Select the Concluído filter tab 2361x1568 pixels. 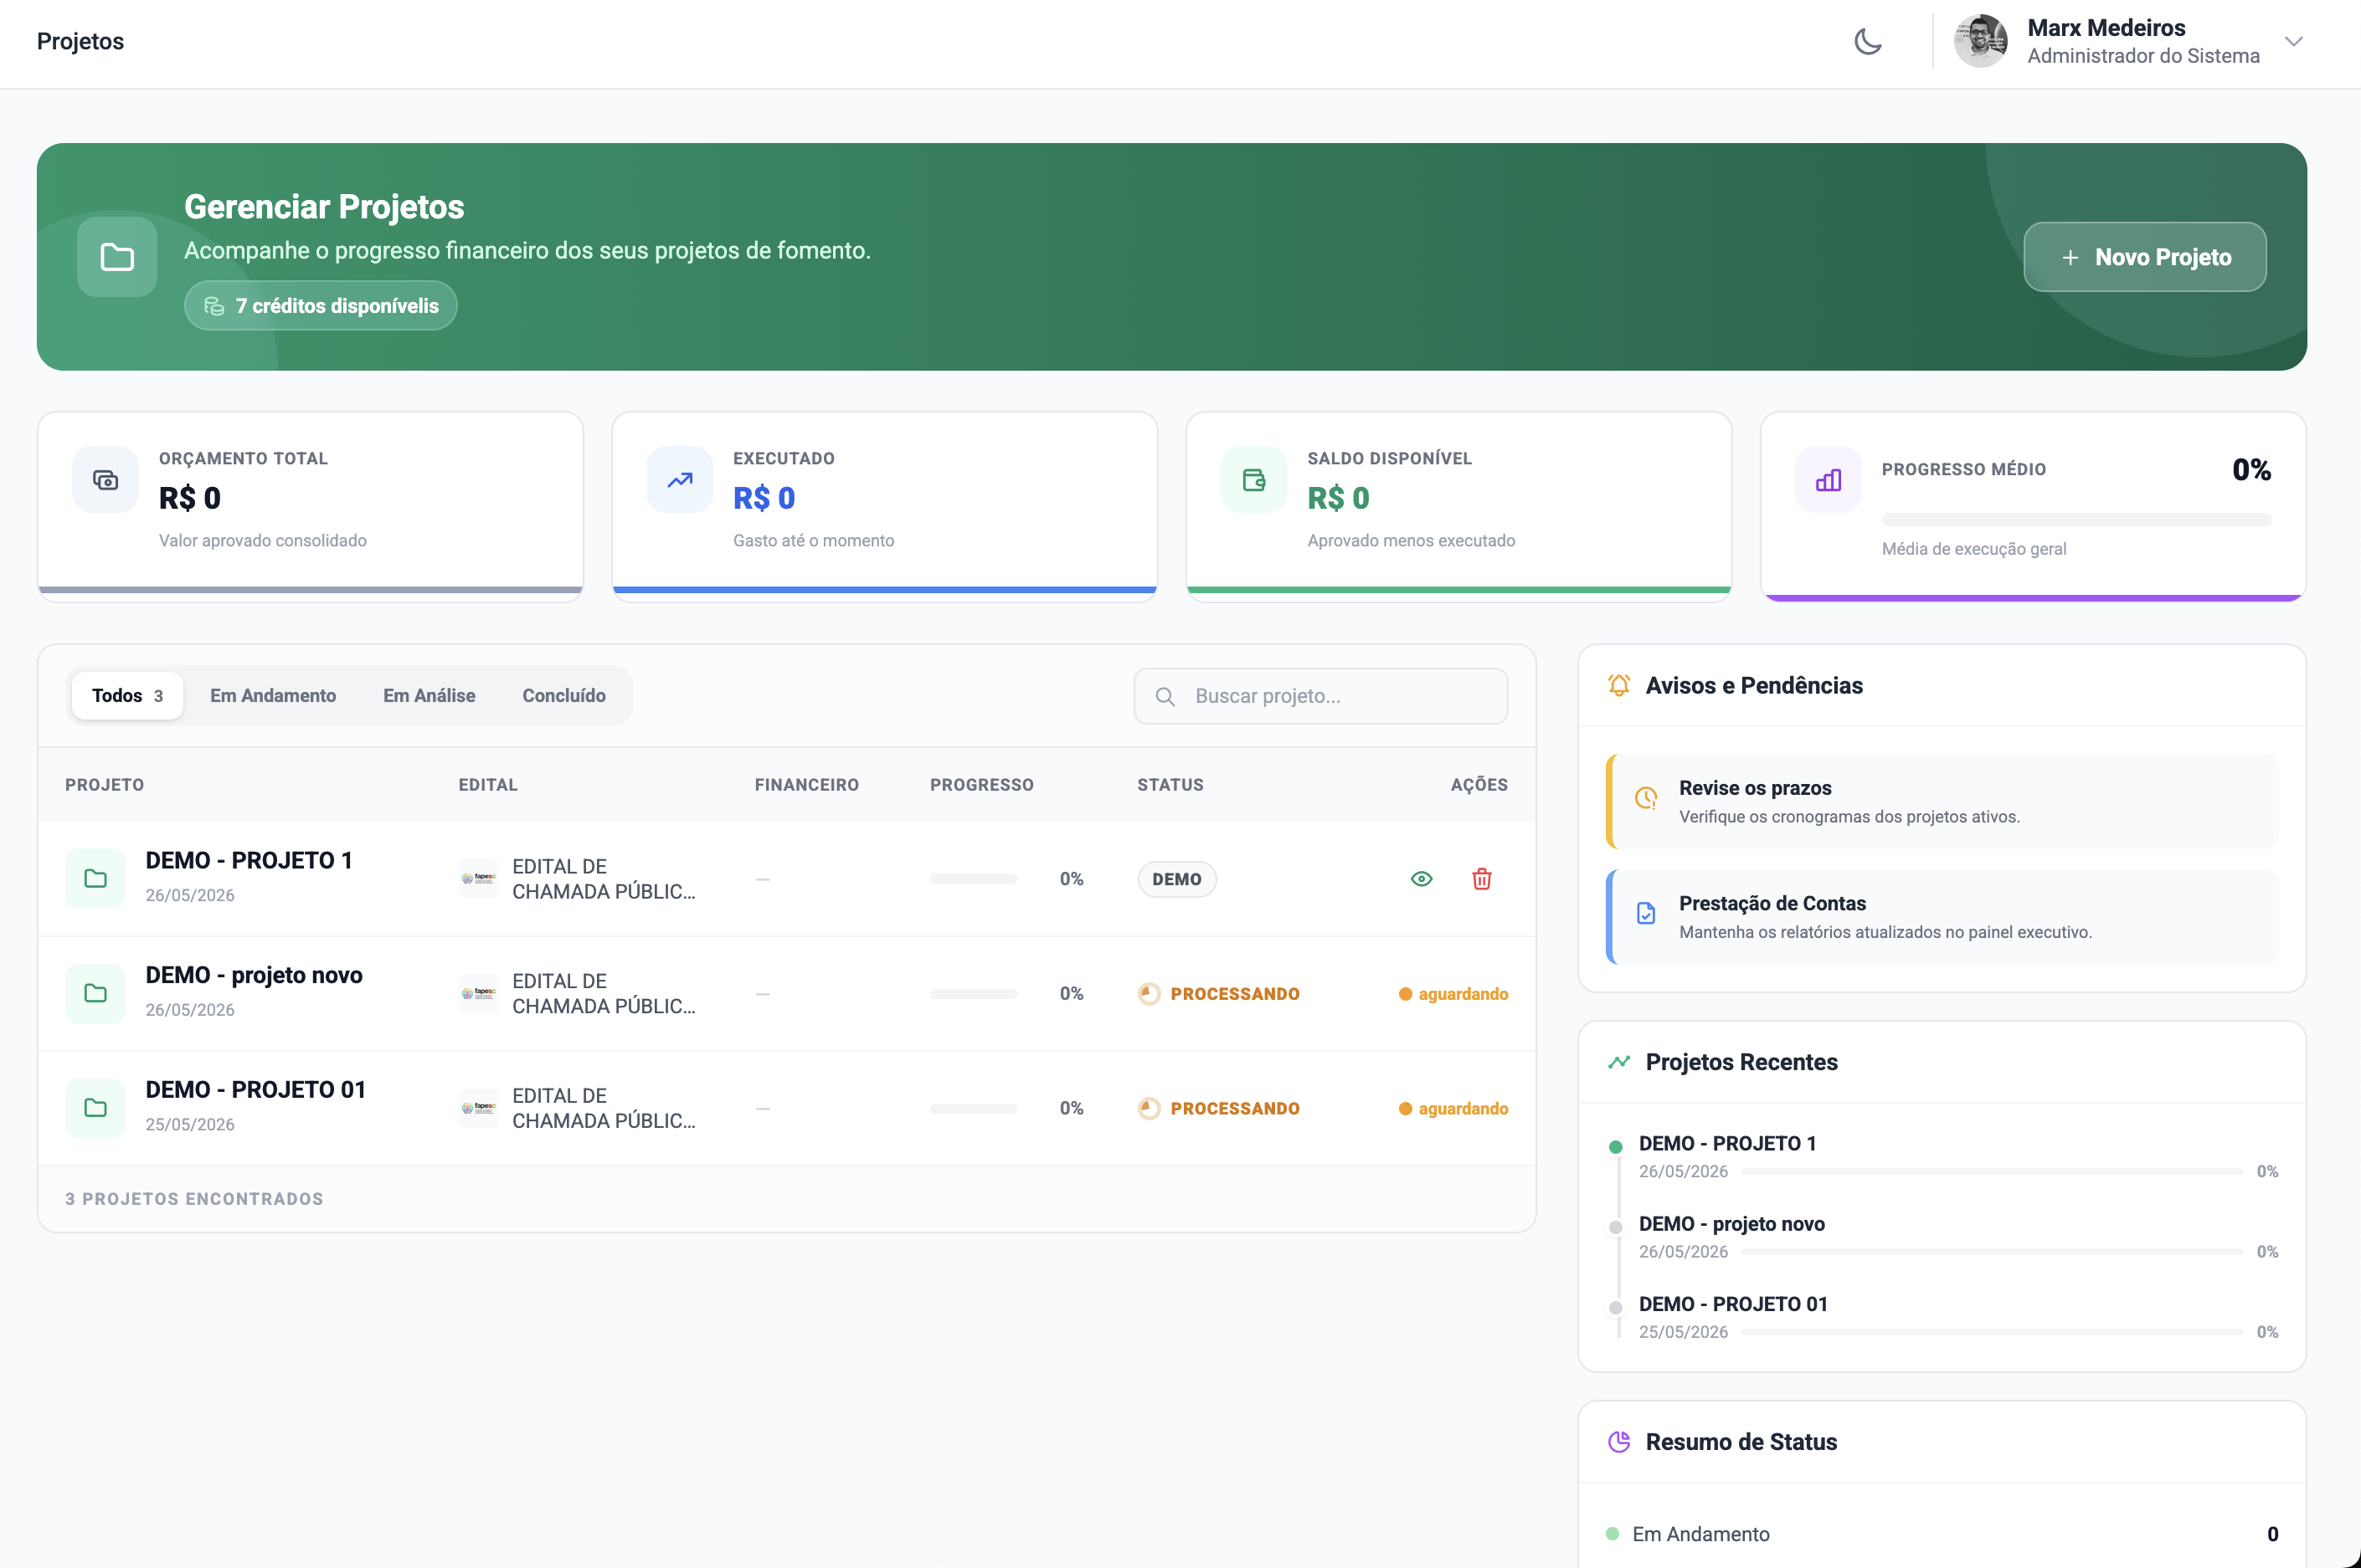pos(564,696)
